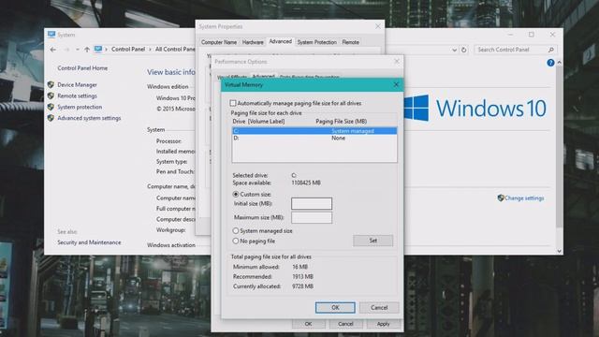The height and width of the screenshot is (337, 599).
Task: Open System Protection tab
Action: tap(316, 42)
